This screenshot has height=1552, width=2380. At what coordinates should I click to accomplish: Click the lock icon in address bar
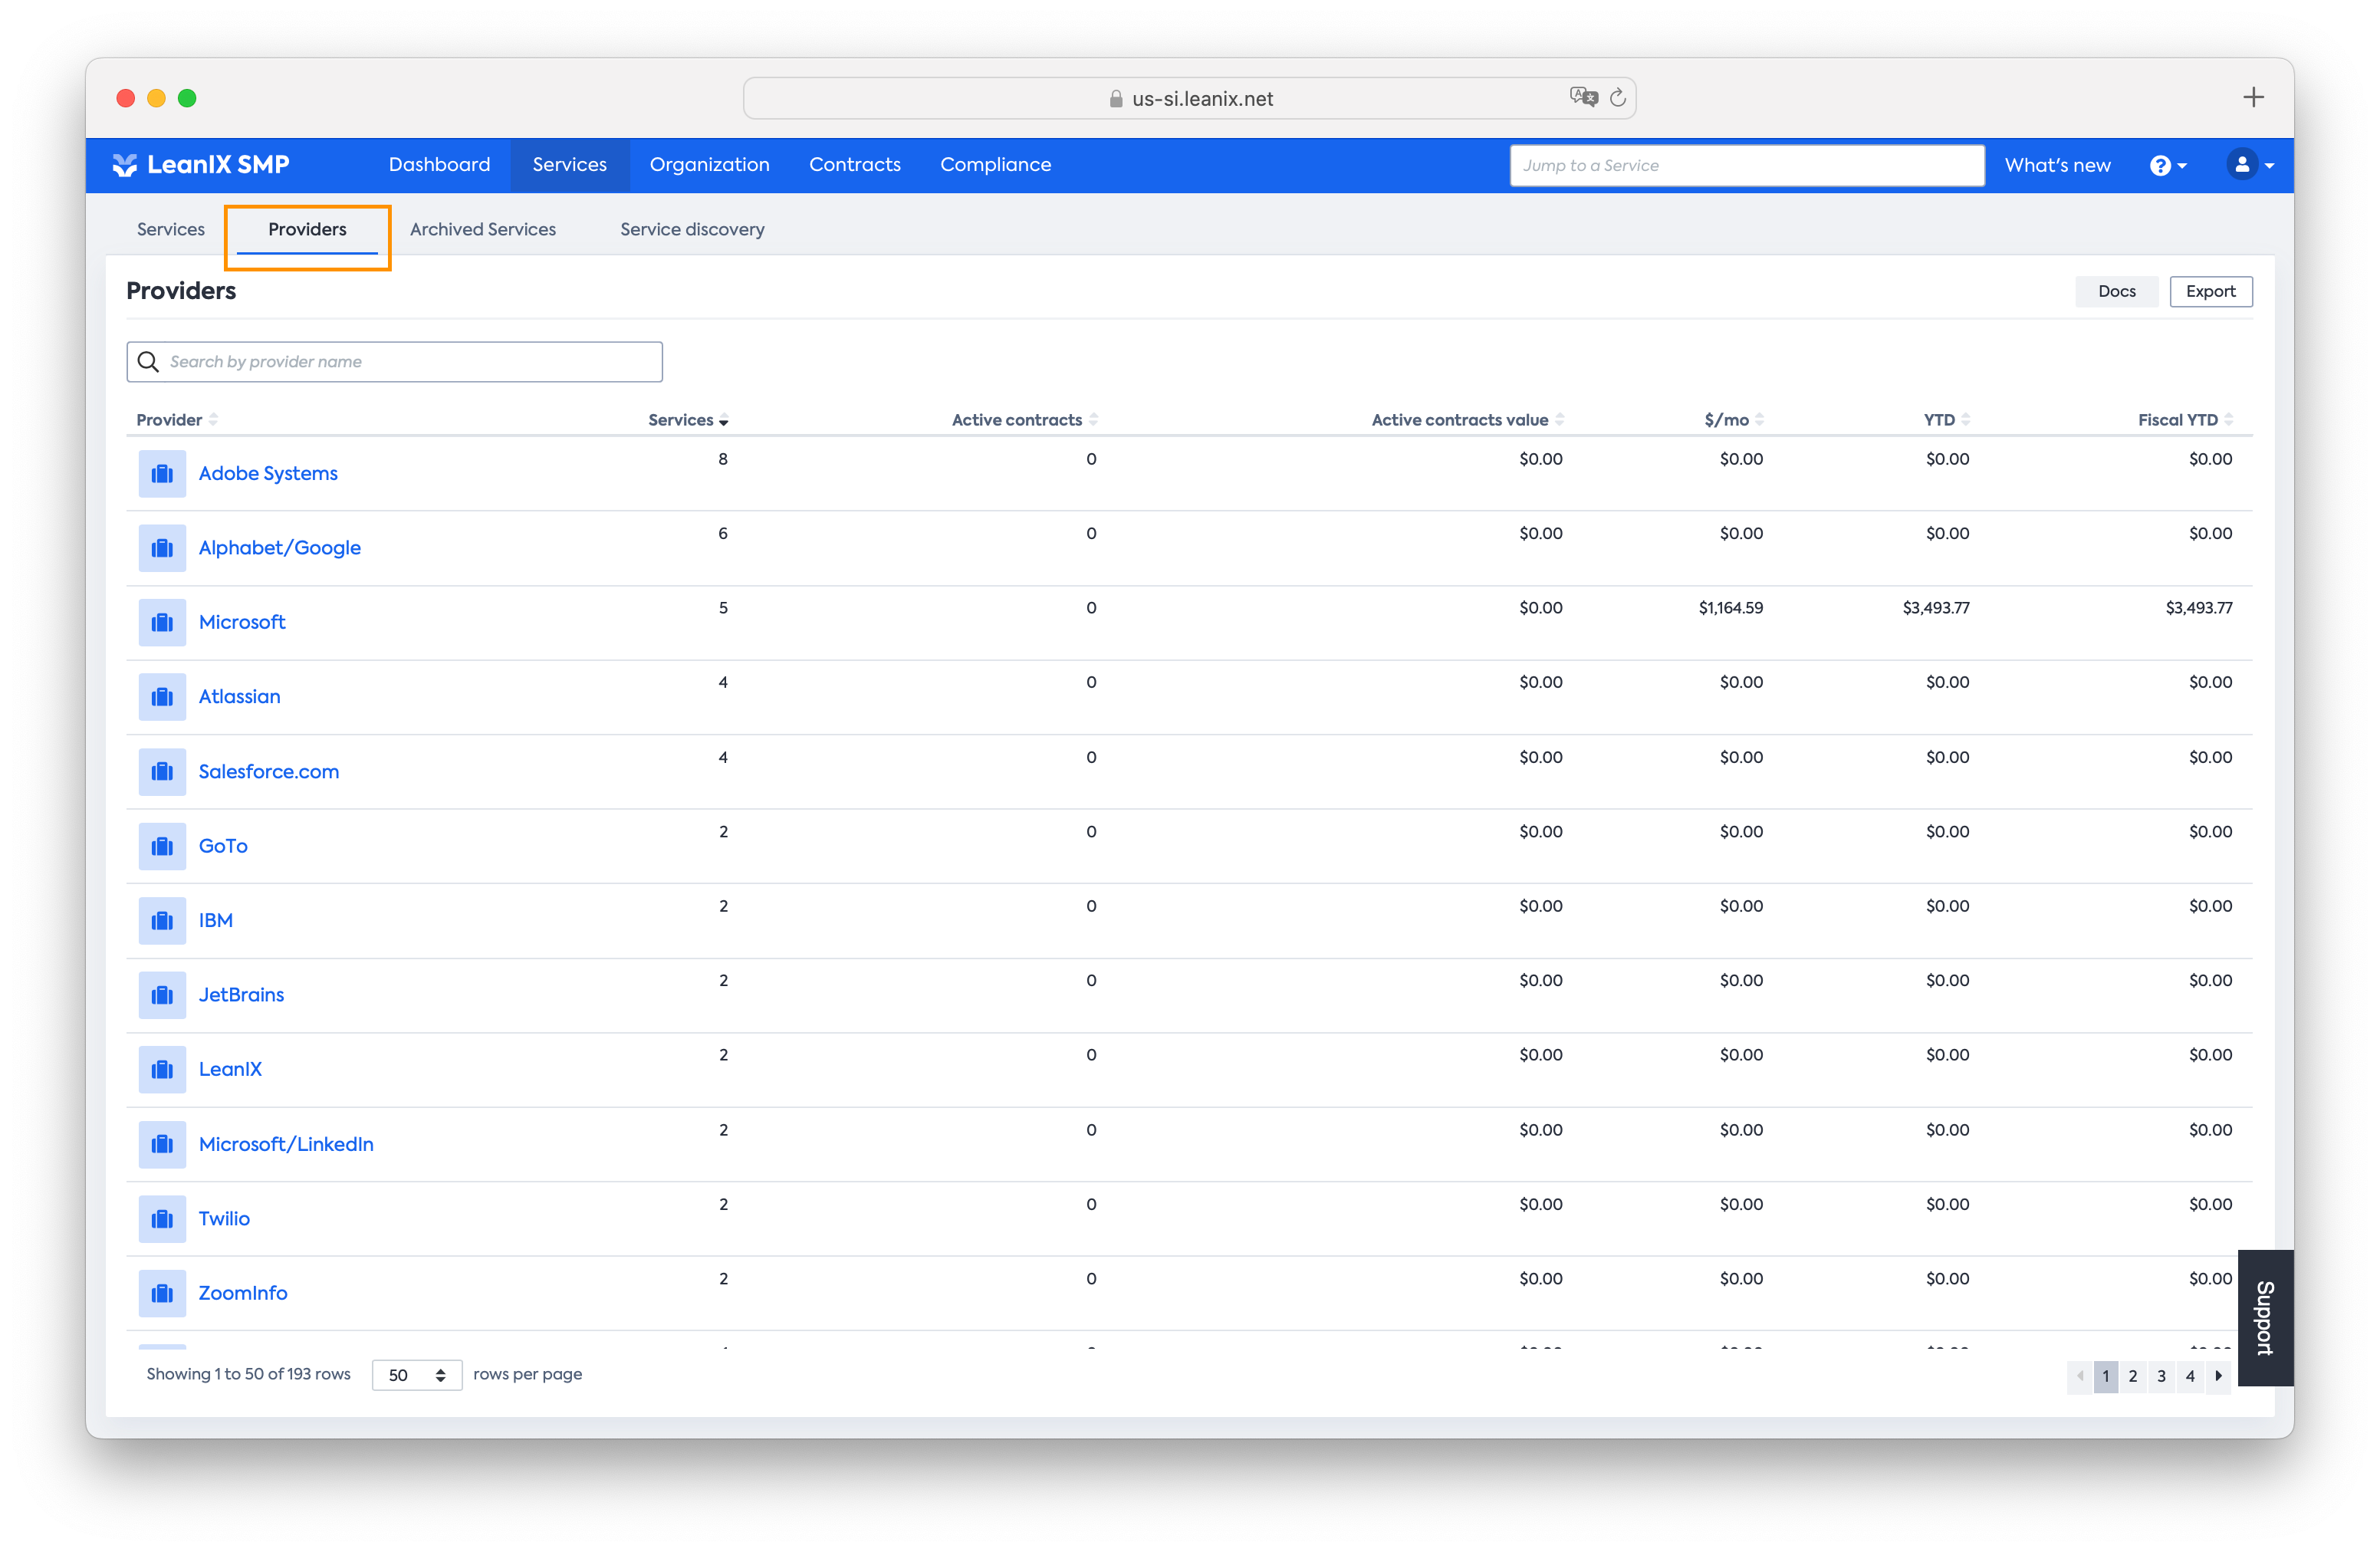pyautogui.click(x=1116, y=99)
